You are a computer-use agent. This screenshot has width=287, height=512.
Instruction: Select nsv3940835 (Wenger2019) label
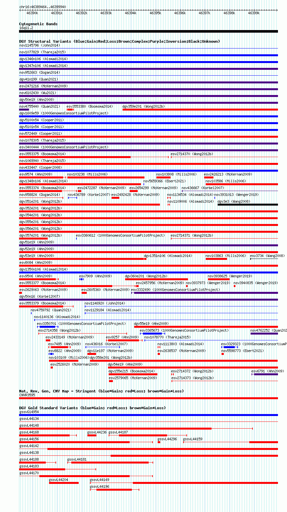coord(256,283)
